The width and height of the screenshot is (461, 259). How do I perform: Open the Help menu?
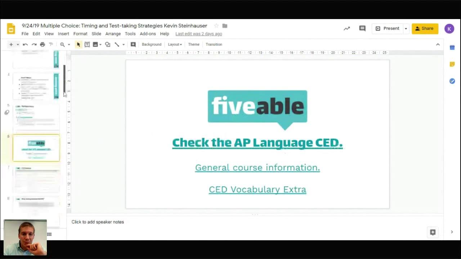pos(165,34)
